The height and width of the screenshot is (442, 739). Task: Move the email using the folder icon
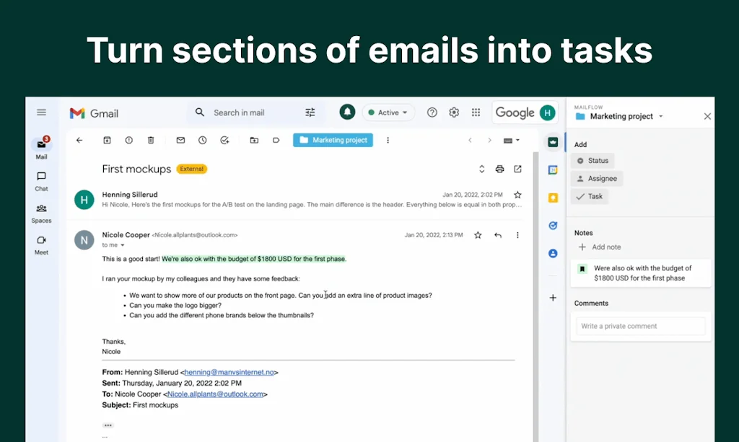255,140
